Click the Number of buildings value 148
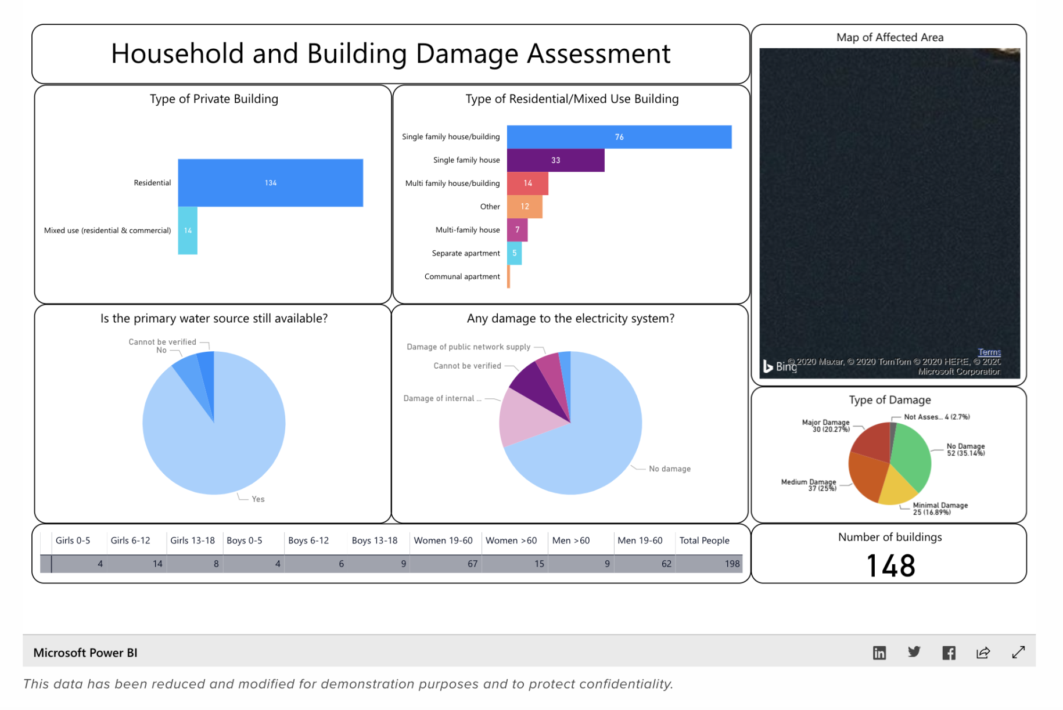 pos(890,564)
